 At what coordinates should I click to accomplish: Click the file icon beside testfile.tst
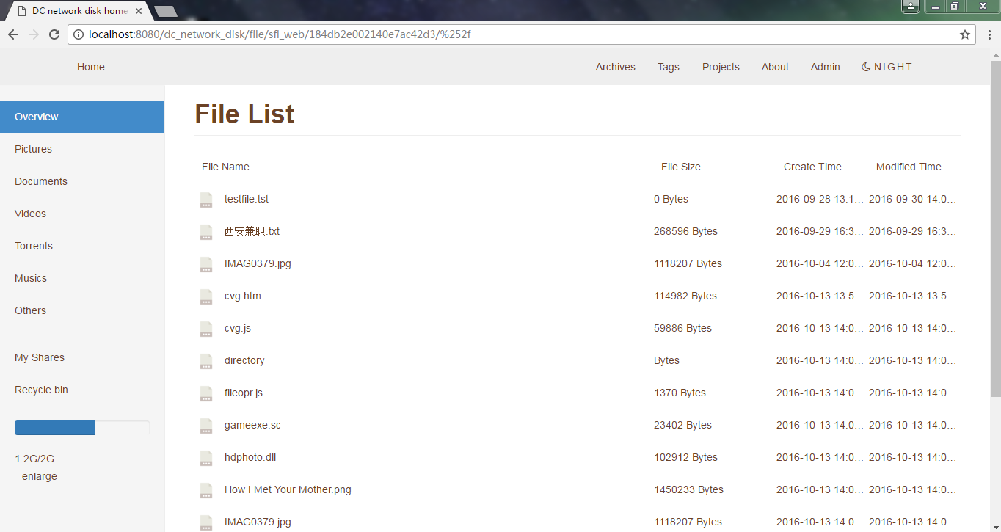coord(206,200)
